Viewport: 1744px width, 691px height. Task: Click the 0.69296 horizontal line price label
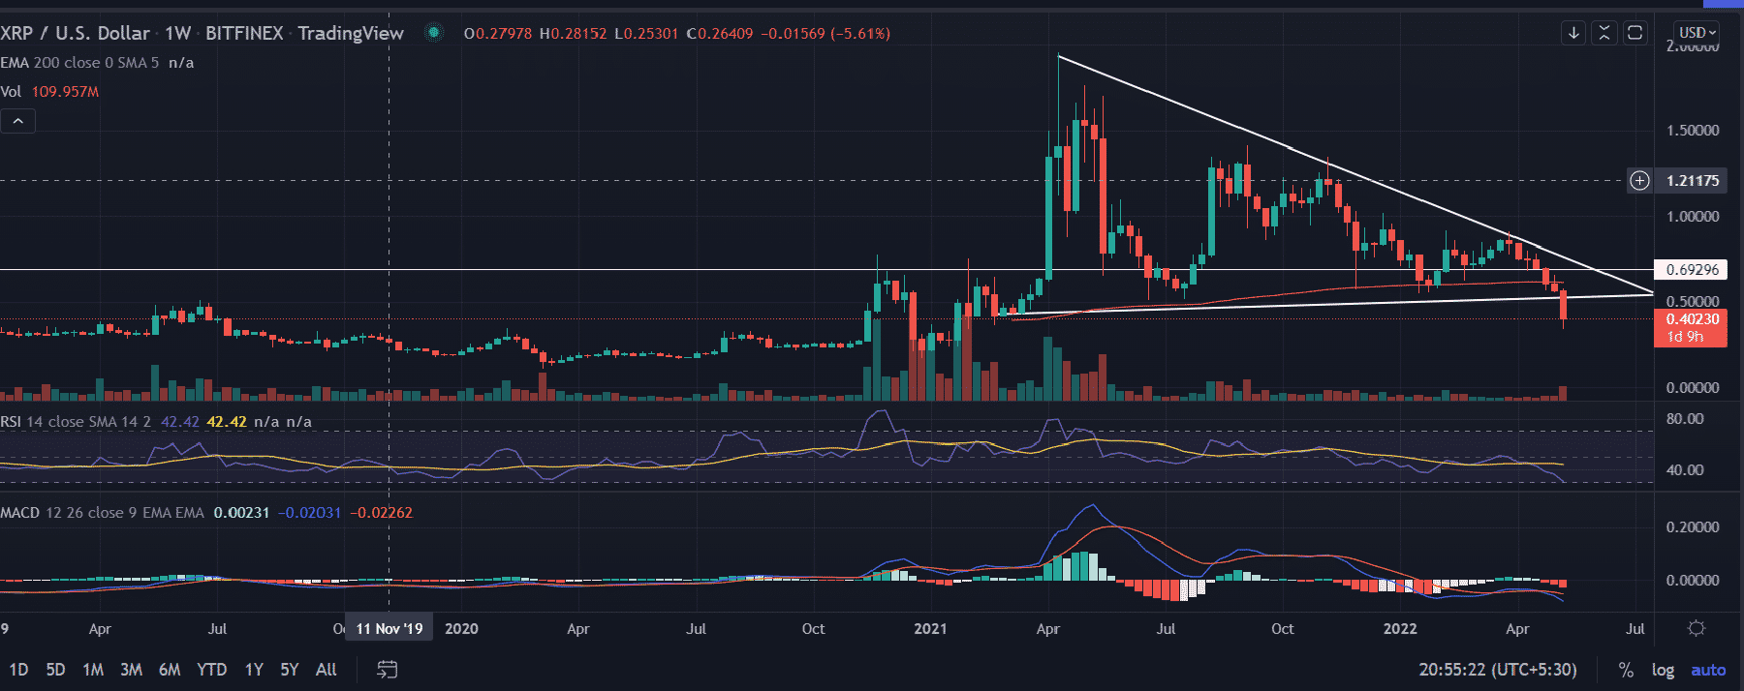pos(1692,270)
